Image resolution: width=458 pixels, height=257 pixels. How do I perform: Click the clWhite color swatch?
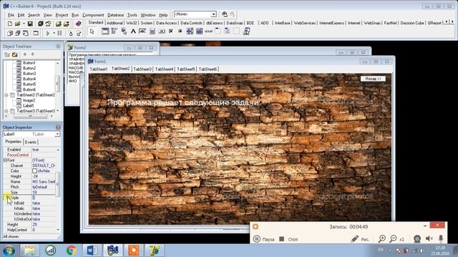click(35, 171)
